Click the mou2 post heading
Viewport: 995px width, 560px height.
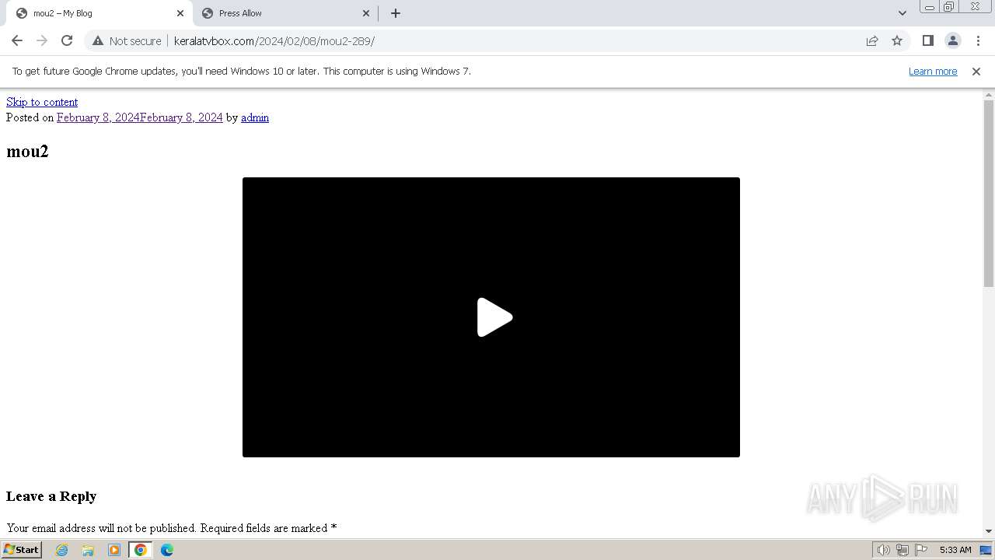coord(27,152)
